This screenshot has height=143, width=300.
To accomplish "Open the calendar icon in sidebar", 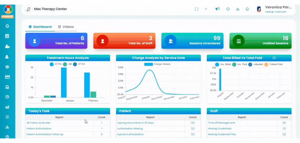I will pos(7,36).
